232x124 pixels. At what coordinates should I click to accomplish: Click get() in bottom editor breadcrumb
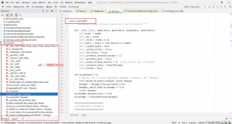tap(84, 115)
